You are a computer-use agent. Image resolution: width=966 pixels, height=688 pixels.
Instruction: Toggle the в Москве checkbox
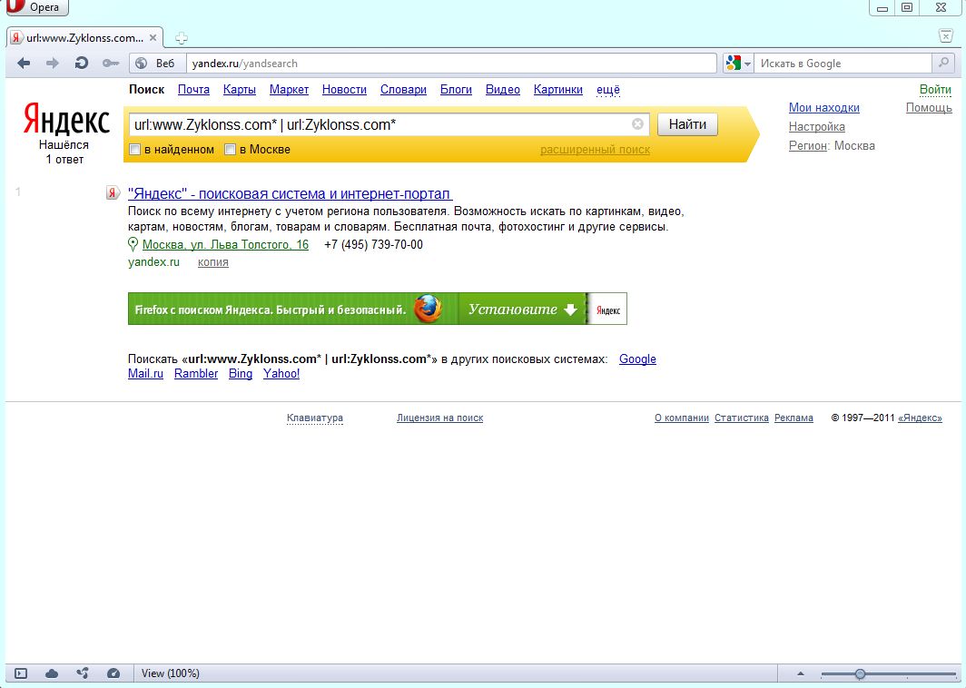pyautogui.click(x=230, y=149)
